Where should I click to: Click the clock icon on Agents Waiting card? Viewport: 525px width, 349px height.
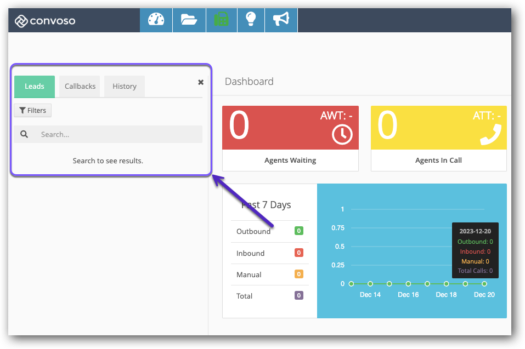[342, 135]
